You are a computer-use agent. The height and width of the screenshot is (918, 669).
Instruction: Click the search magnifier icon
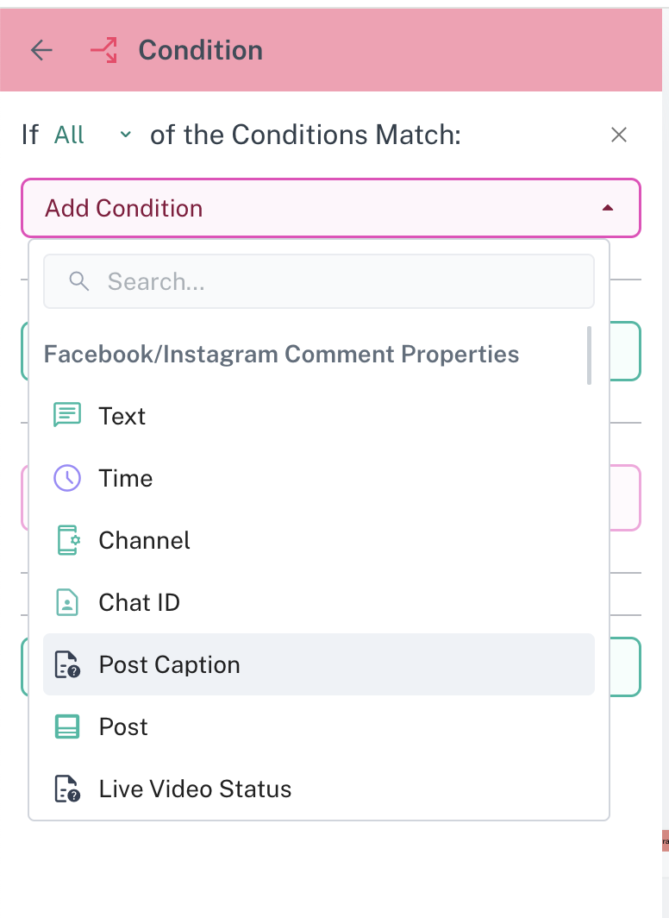pos(79,281)
